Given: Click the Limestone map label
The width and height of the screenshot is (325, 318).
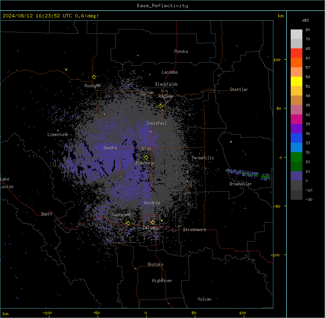Looking at the screenshot, I should coord(58,134).
